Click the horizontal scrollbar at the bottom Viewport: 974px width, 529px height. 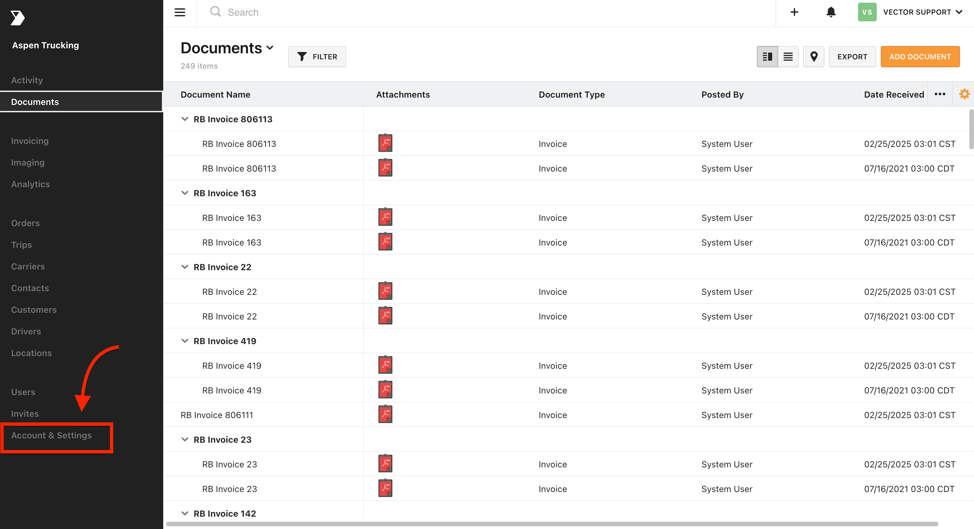click(552, 524)
